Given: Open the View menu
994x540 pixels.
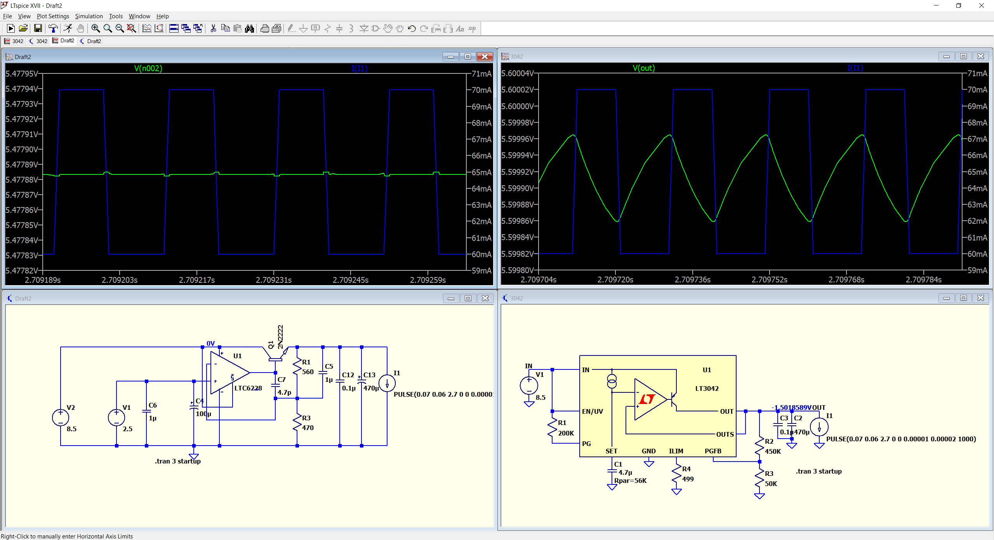Looking at the screenshot, I should [x=24, y=16].
